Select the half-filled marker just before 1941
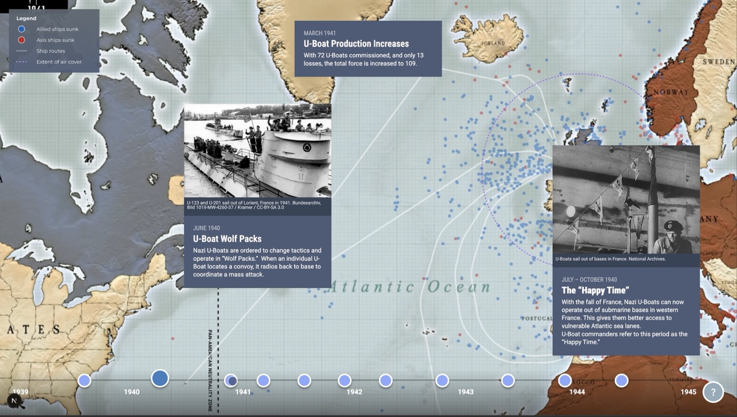Image resolution: width=737 pixels, height=417 pixels. tap(231, 380)
